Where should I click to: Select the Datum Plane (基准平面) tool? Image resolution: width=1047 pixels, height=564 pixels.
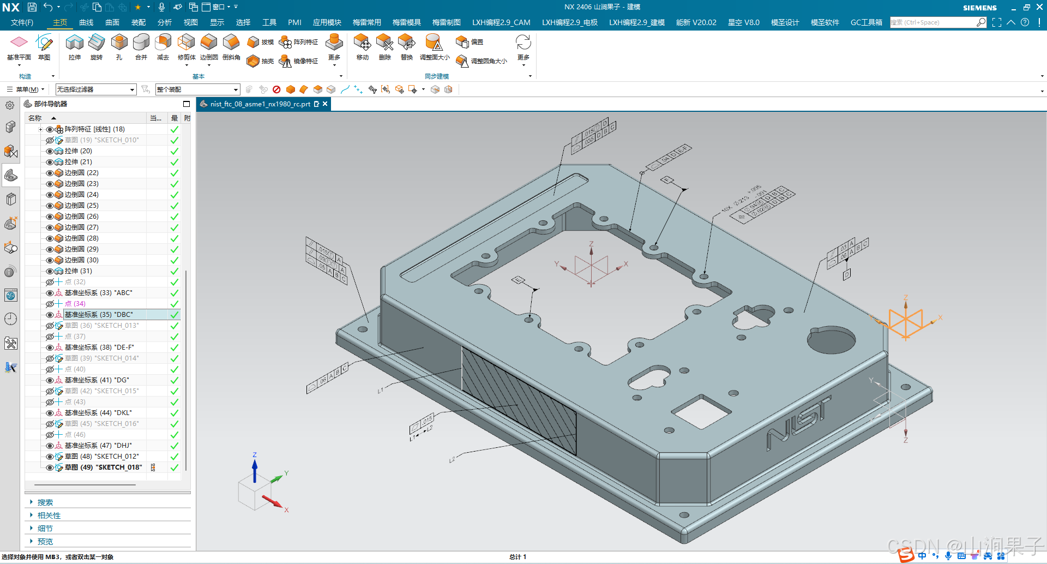[x=19, y=47]
